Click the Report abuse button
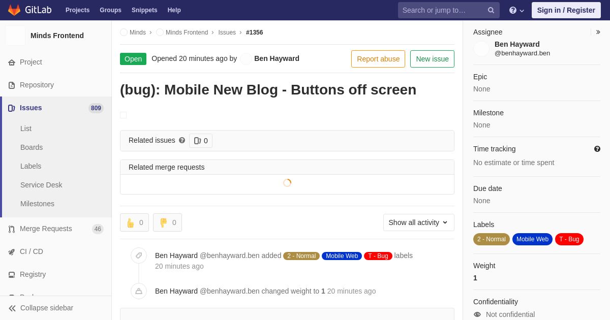The height and width of the screenshot is (320, 610). (378, 59)
